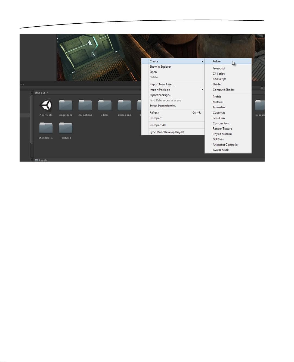Choose Animation from Create submenu
This screenshot has height=362, width=294.
[x=228, y=107]
